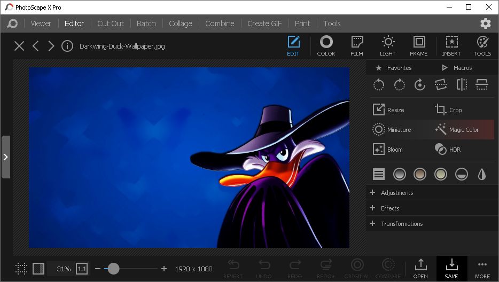Select the pale yellow circle filter icon
499x282 pixels.
click(441, 174)
